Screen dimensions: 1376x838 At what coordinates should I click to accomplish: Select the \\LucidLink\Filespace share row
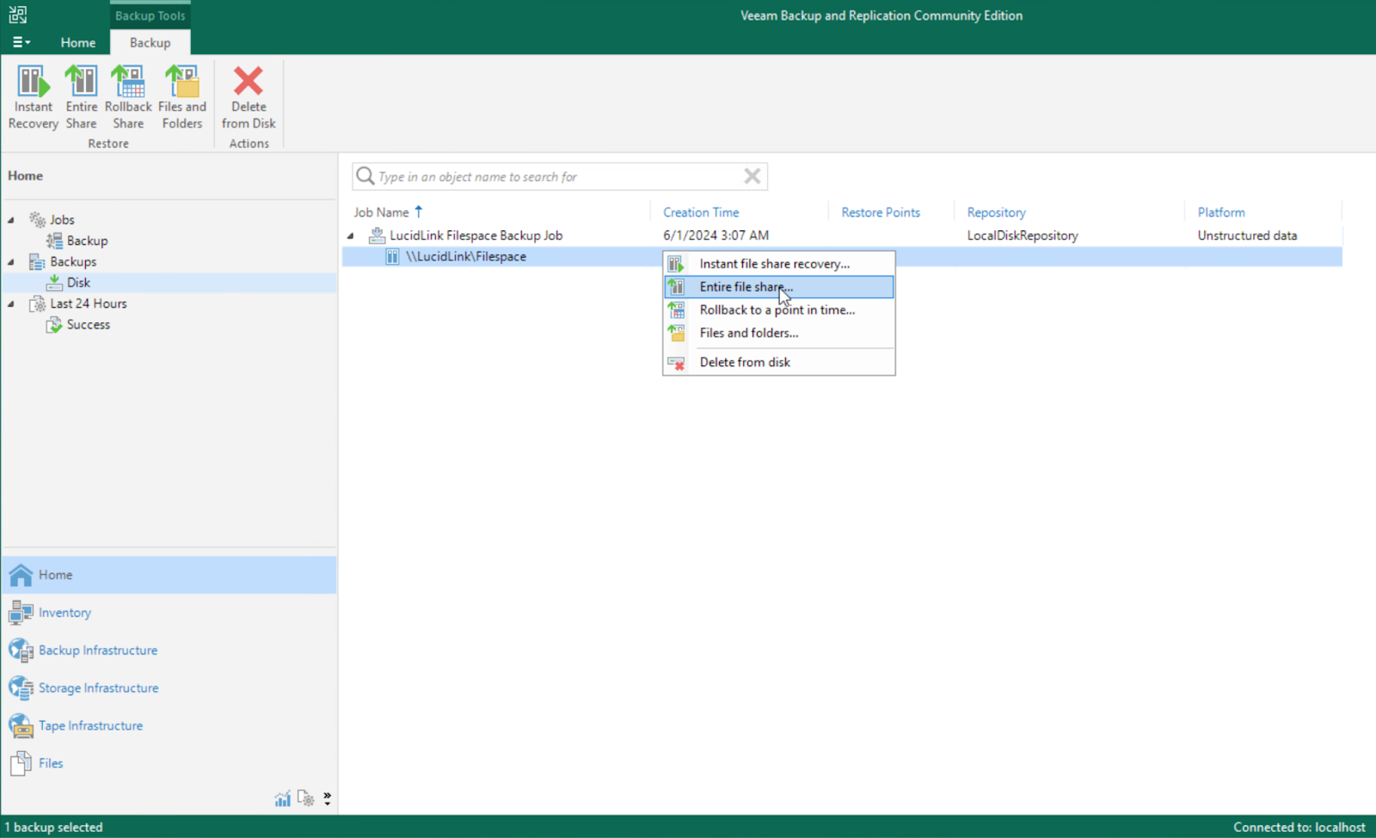coord(842,256)
